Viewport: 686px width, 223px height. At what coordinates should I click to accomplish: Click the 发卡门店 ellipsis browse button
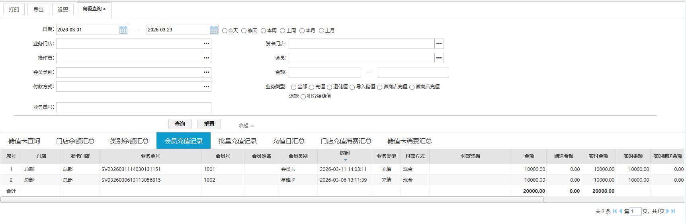[x=439, y=44]
